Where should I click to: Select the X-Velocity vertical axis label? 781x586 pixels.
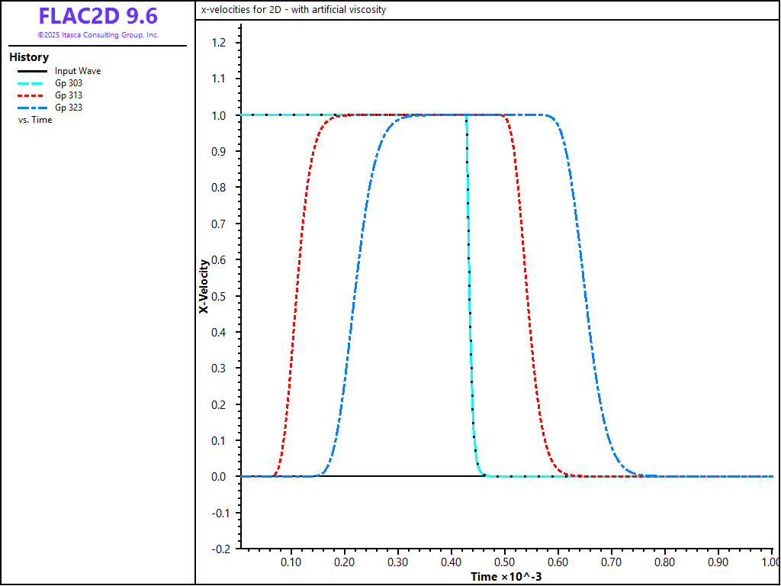click(x=204, y=287)
